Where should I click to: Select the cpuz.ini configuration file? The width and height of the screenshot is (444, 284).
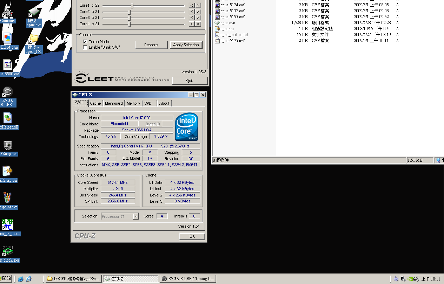(x=227, y=29)
